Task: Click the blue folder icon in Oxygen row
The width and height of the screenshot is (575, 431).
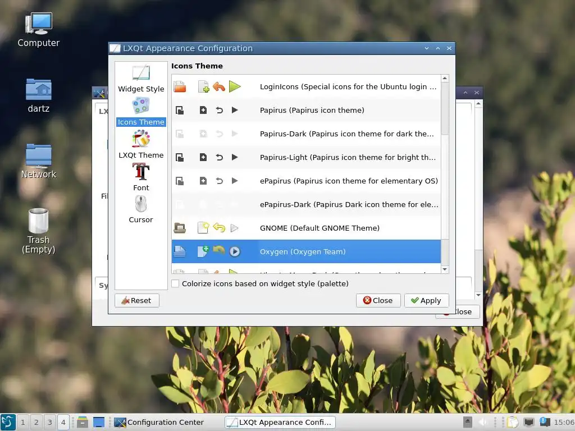Action: point(180,251)
